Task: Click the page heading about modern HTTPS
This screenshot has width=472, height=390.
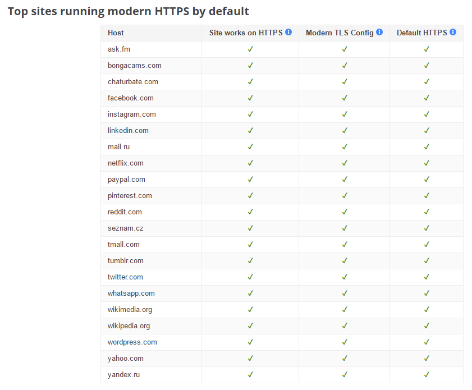Action: coord(129,11)
